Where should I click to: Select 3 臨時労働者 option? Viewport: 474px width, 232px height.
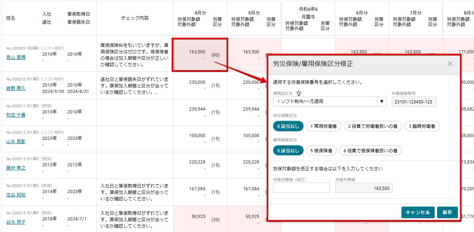pos(422,126)
